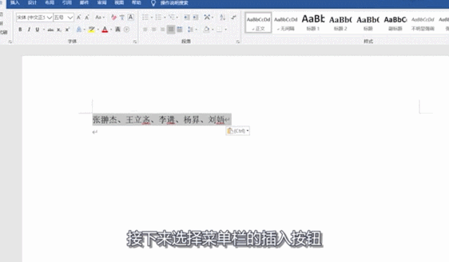The height and width of the screenshot is (262, 449).
Task: Click the clear formatting eraser icon
Action: point(114,18)
